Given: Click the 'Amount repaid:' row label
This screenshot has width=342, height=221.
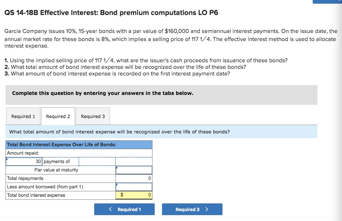Looking at the screenshot, I should [x=23, y=153].
